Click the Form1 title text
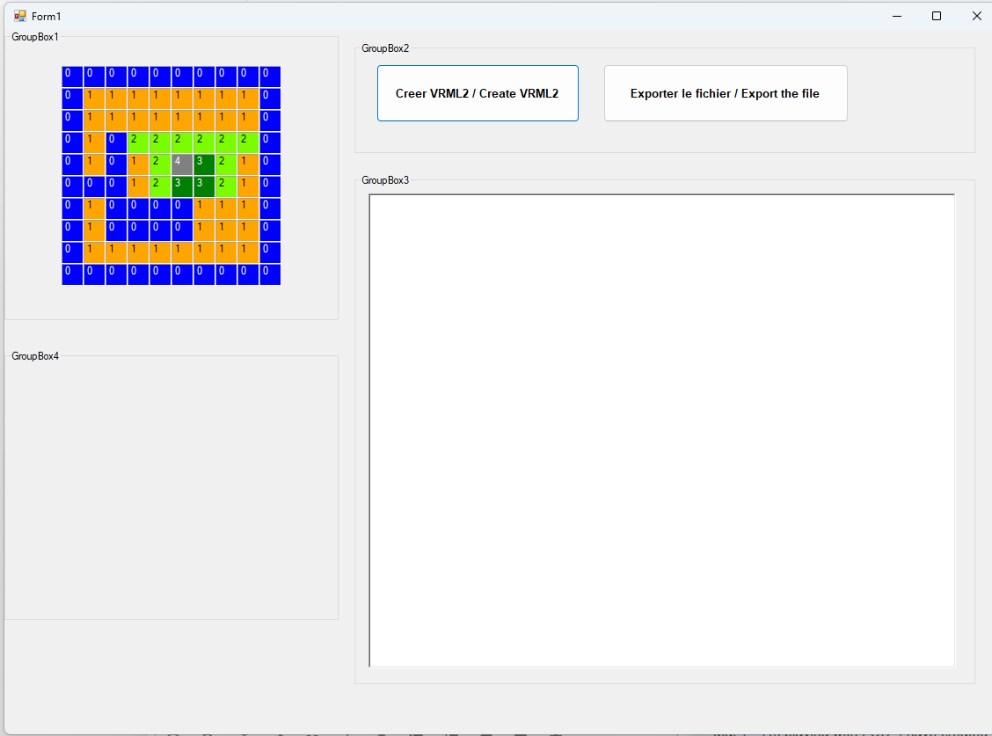 47,16
